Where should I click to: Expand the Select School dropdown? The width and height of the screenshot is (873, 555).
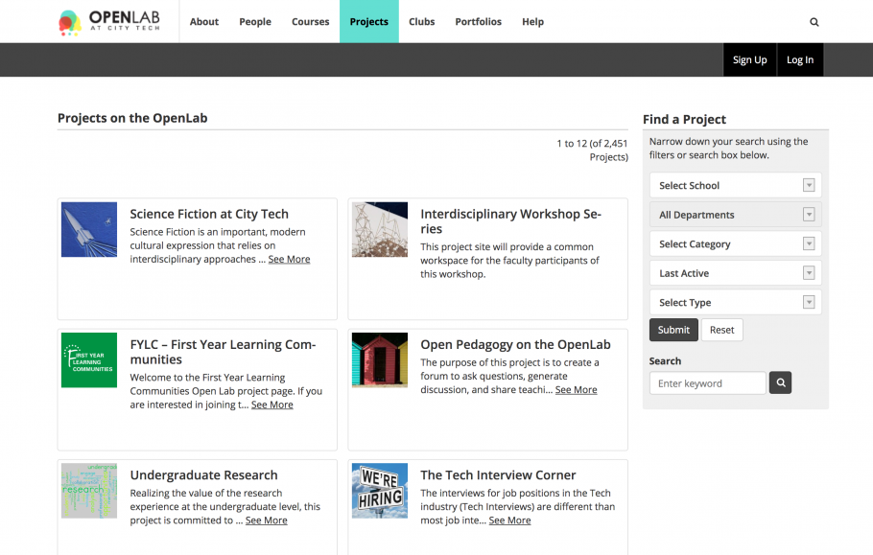(735, 185)
